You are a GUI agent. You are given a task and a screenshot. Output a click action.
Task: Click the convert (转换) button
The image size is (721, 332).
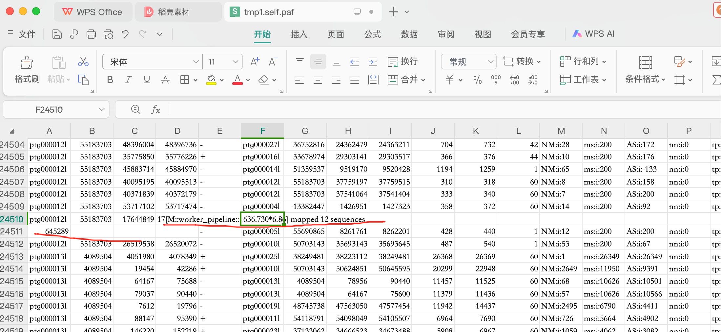522,62
